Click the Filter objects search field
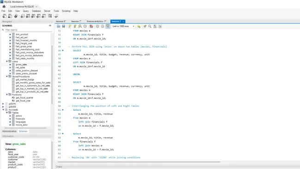This screenshot has width=300, height=169. coord(28,30)
